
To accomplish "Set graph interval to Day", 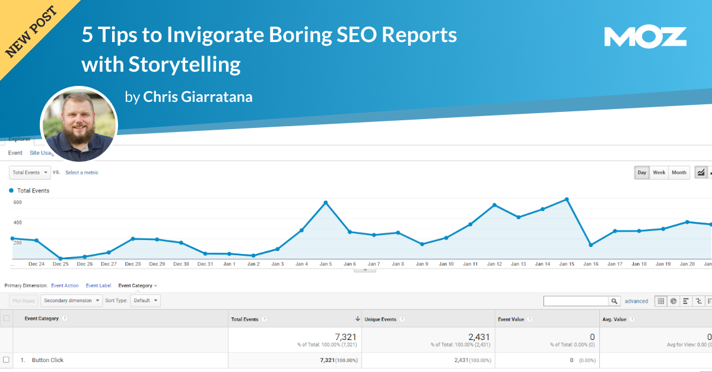I will pos(641,172).
